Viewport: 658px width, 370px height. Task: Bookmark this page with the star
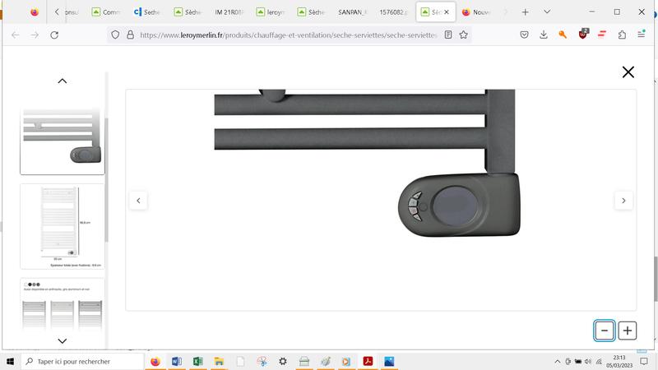464,35
